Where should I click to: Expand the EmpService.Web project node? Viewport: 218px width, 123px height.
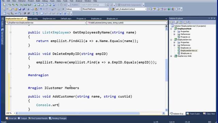(171, 56)
